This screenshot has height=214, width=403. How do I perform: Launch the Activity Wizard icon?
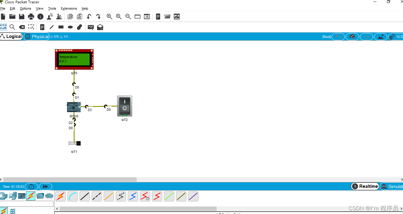click(50, 17)
